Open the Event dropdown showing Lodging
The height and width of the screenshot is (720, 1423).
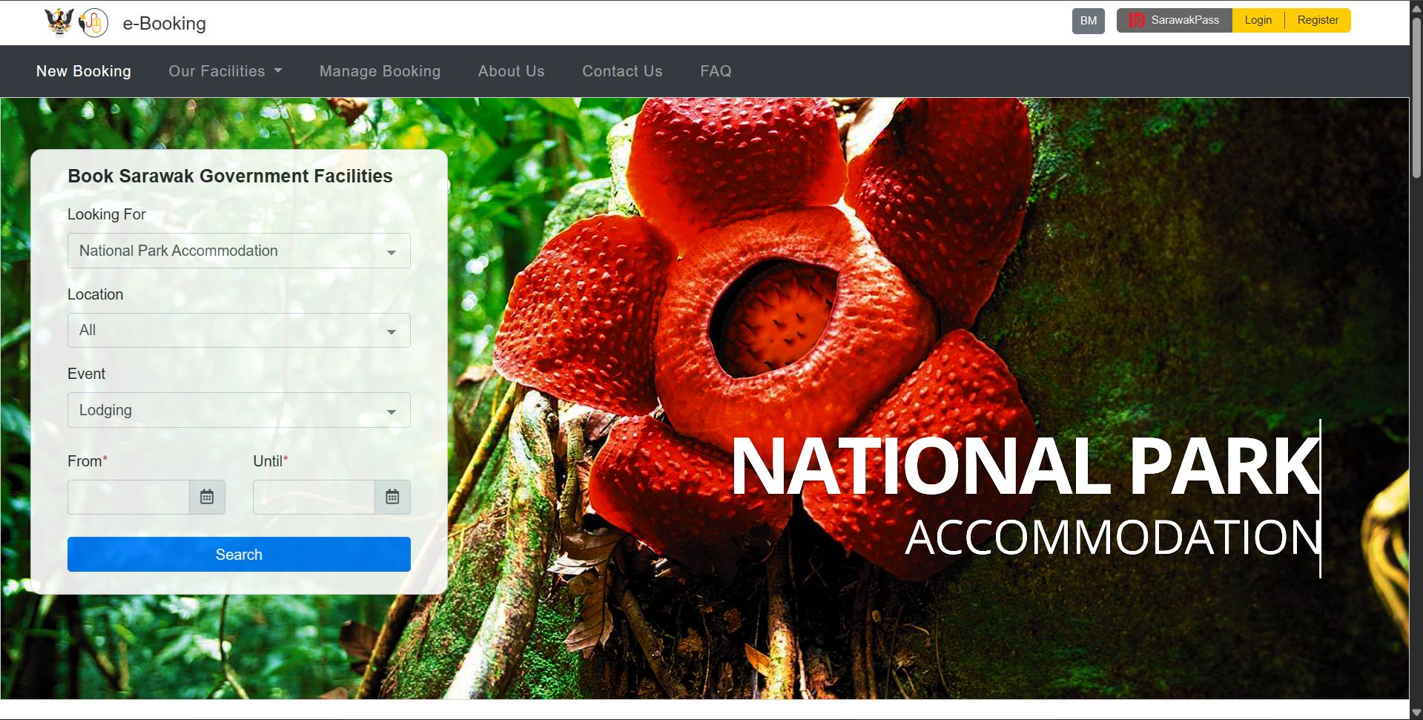point(239,409)
